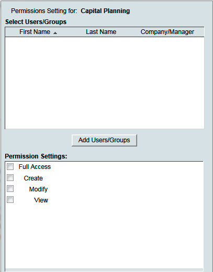Toggle the View permission checkbox
Viewport: 213px width, 272px height.
click(10, 200)
